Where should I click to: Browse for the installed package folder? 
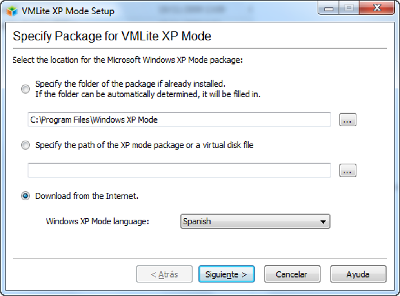(347, 120)
